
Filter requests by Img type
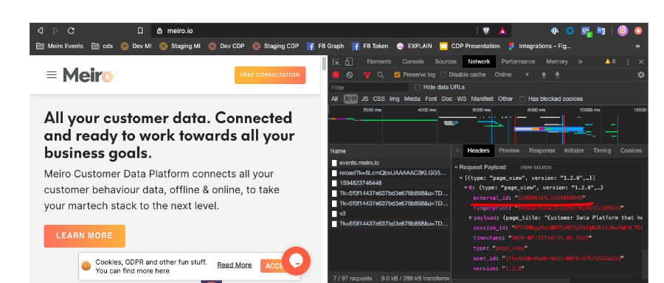tap(394, 99)
